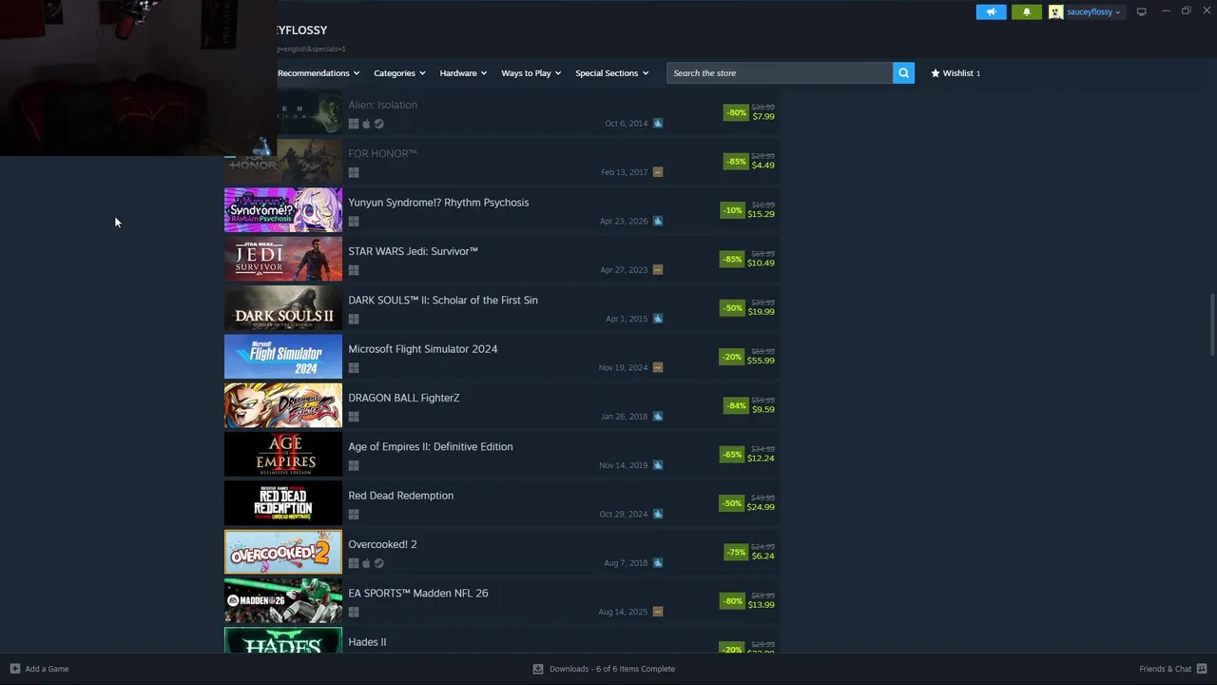Open DARK SOULS II: Scholar of the First Sin
Screen dimensions: 1217x685
click(x=443, y=300)
